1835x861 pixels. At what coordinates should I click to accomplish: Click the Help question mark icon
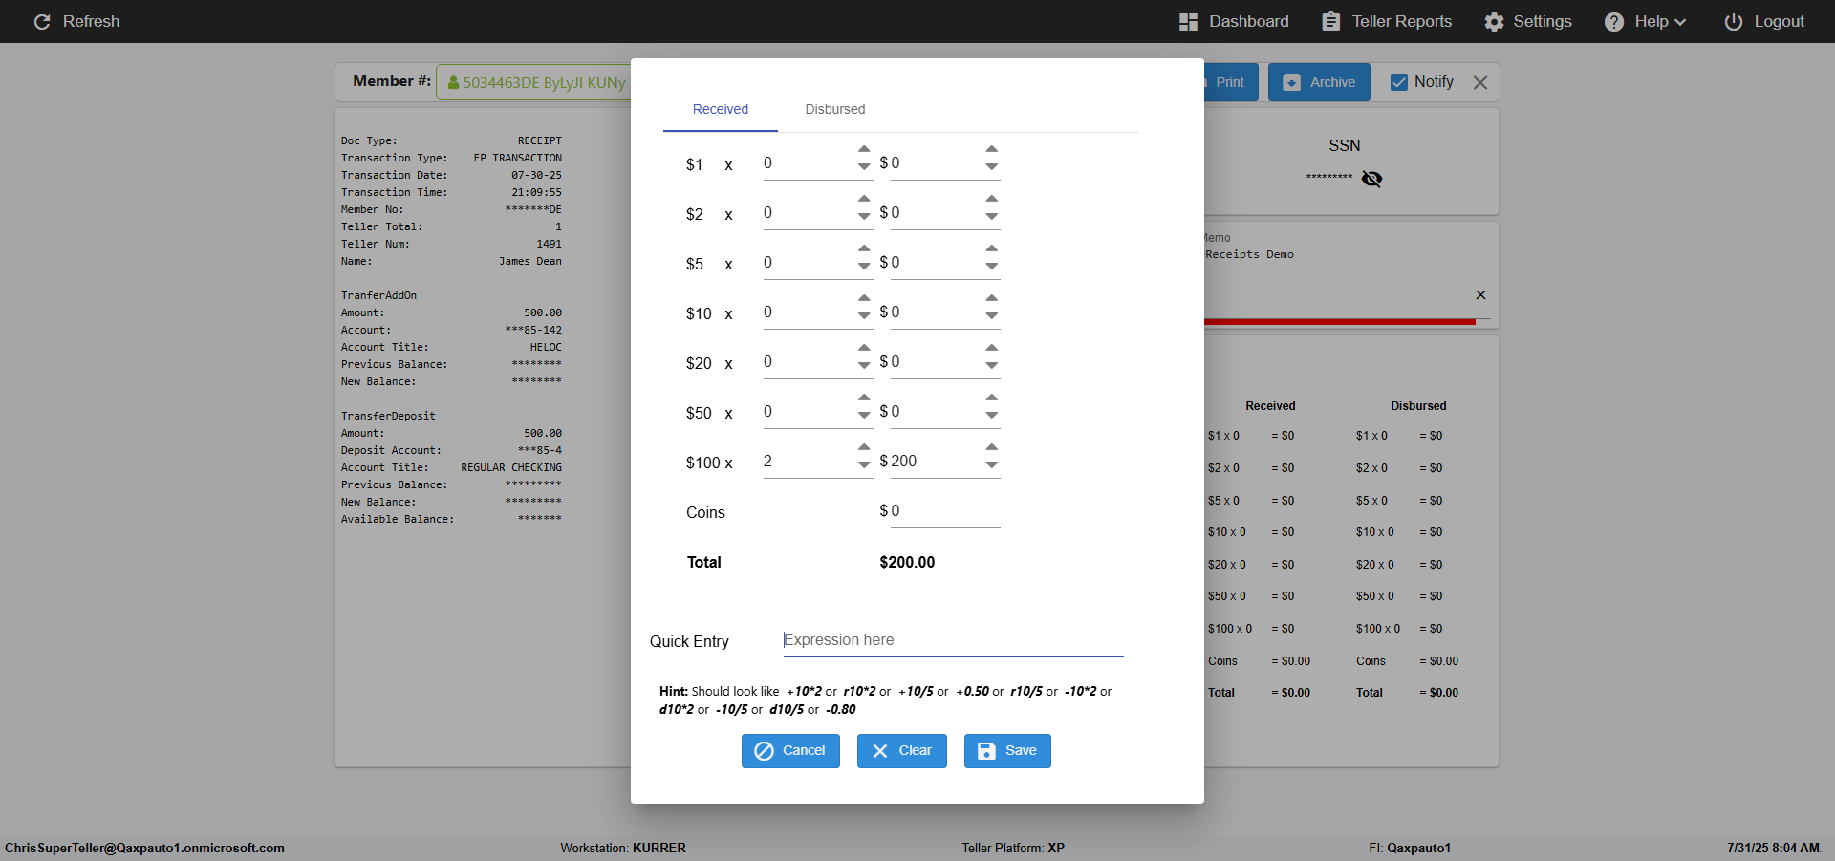[x=1614, y=21]
